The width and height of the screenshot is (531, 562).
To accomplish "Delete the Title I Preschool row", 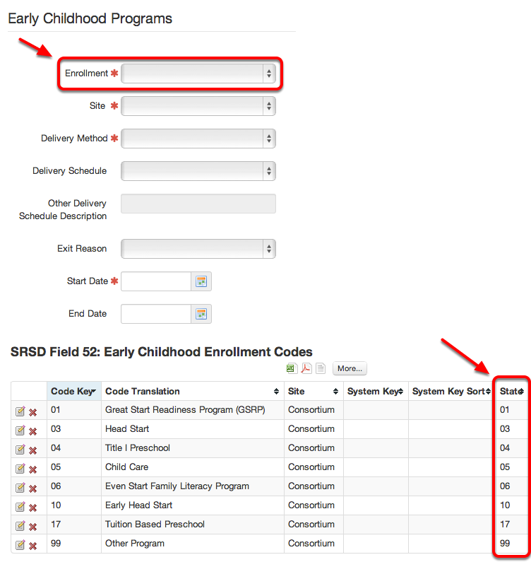I will point(33,450).
